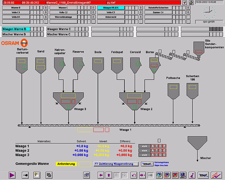Open the alarm dropdown arrow beside red message bar
The width and height of the screenshot is (225, 180).
pyautogui.click(x=184, y=2)
